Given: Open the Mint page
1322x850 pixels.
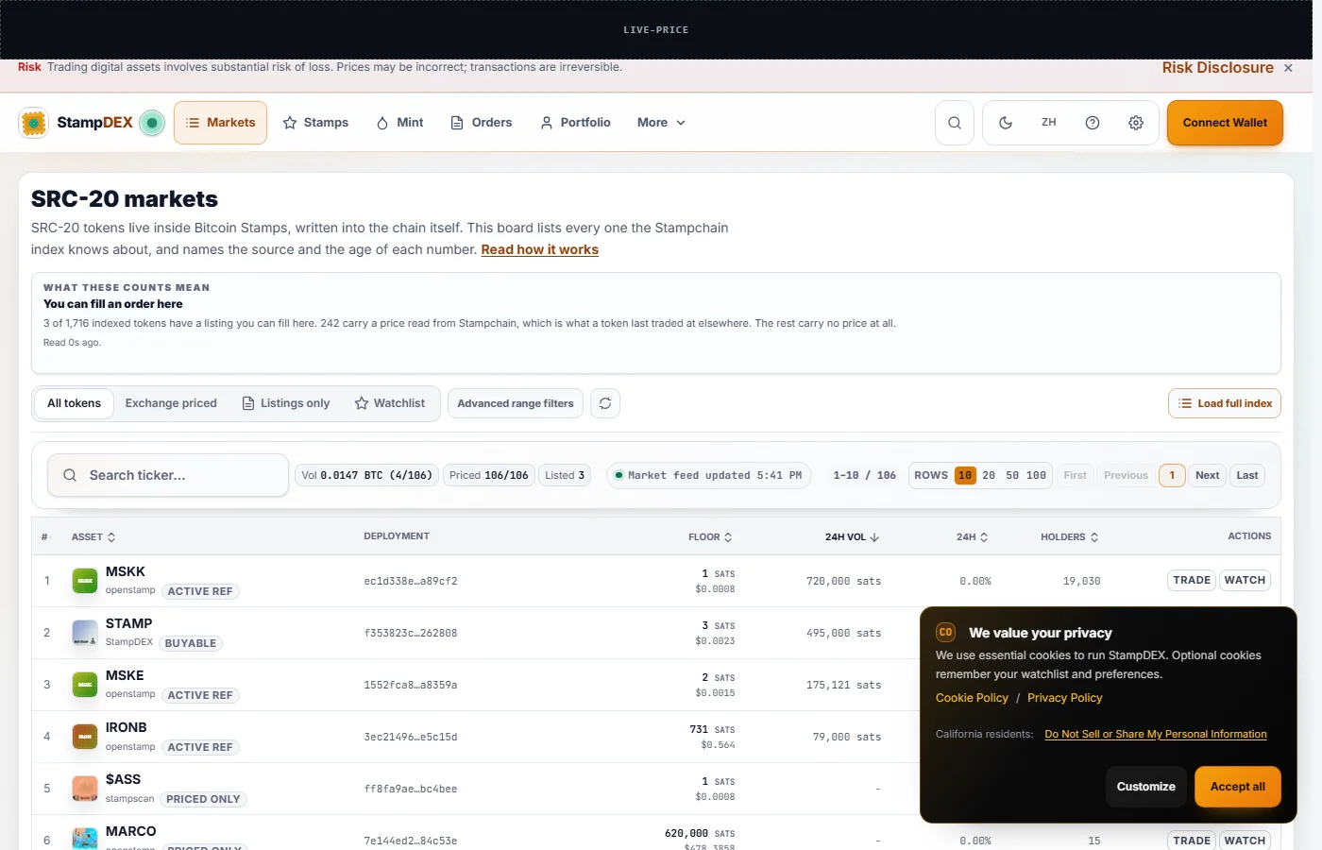Looking at the screenshot, I should 399,123.
